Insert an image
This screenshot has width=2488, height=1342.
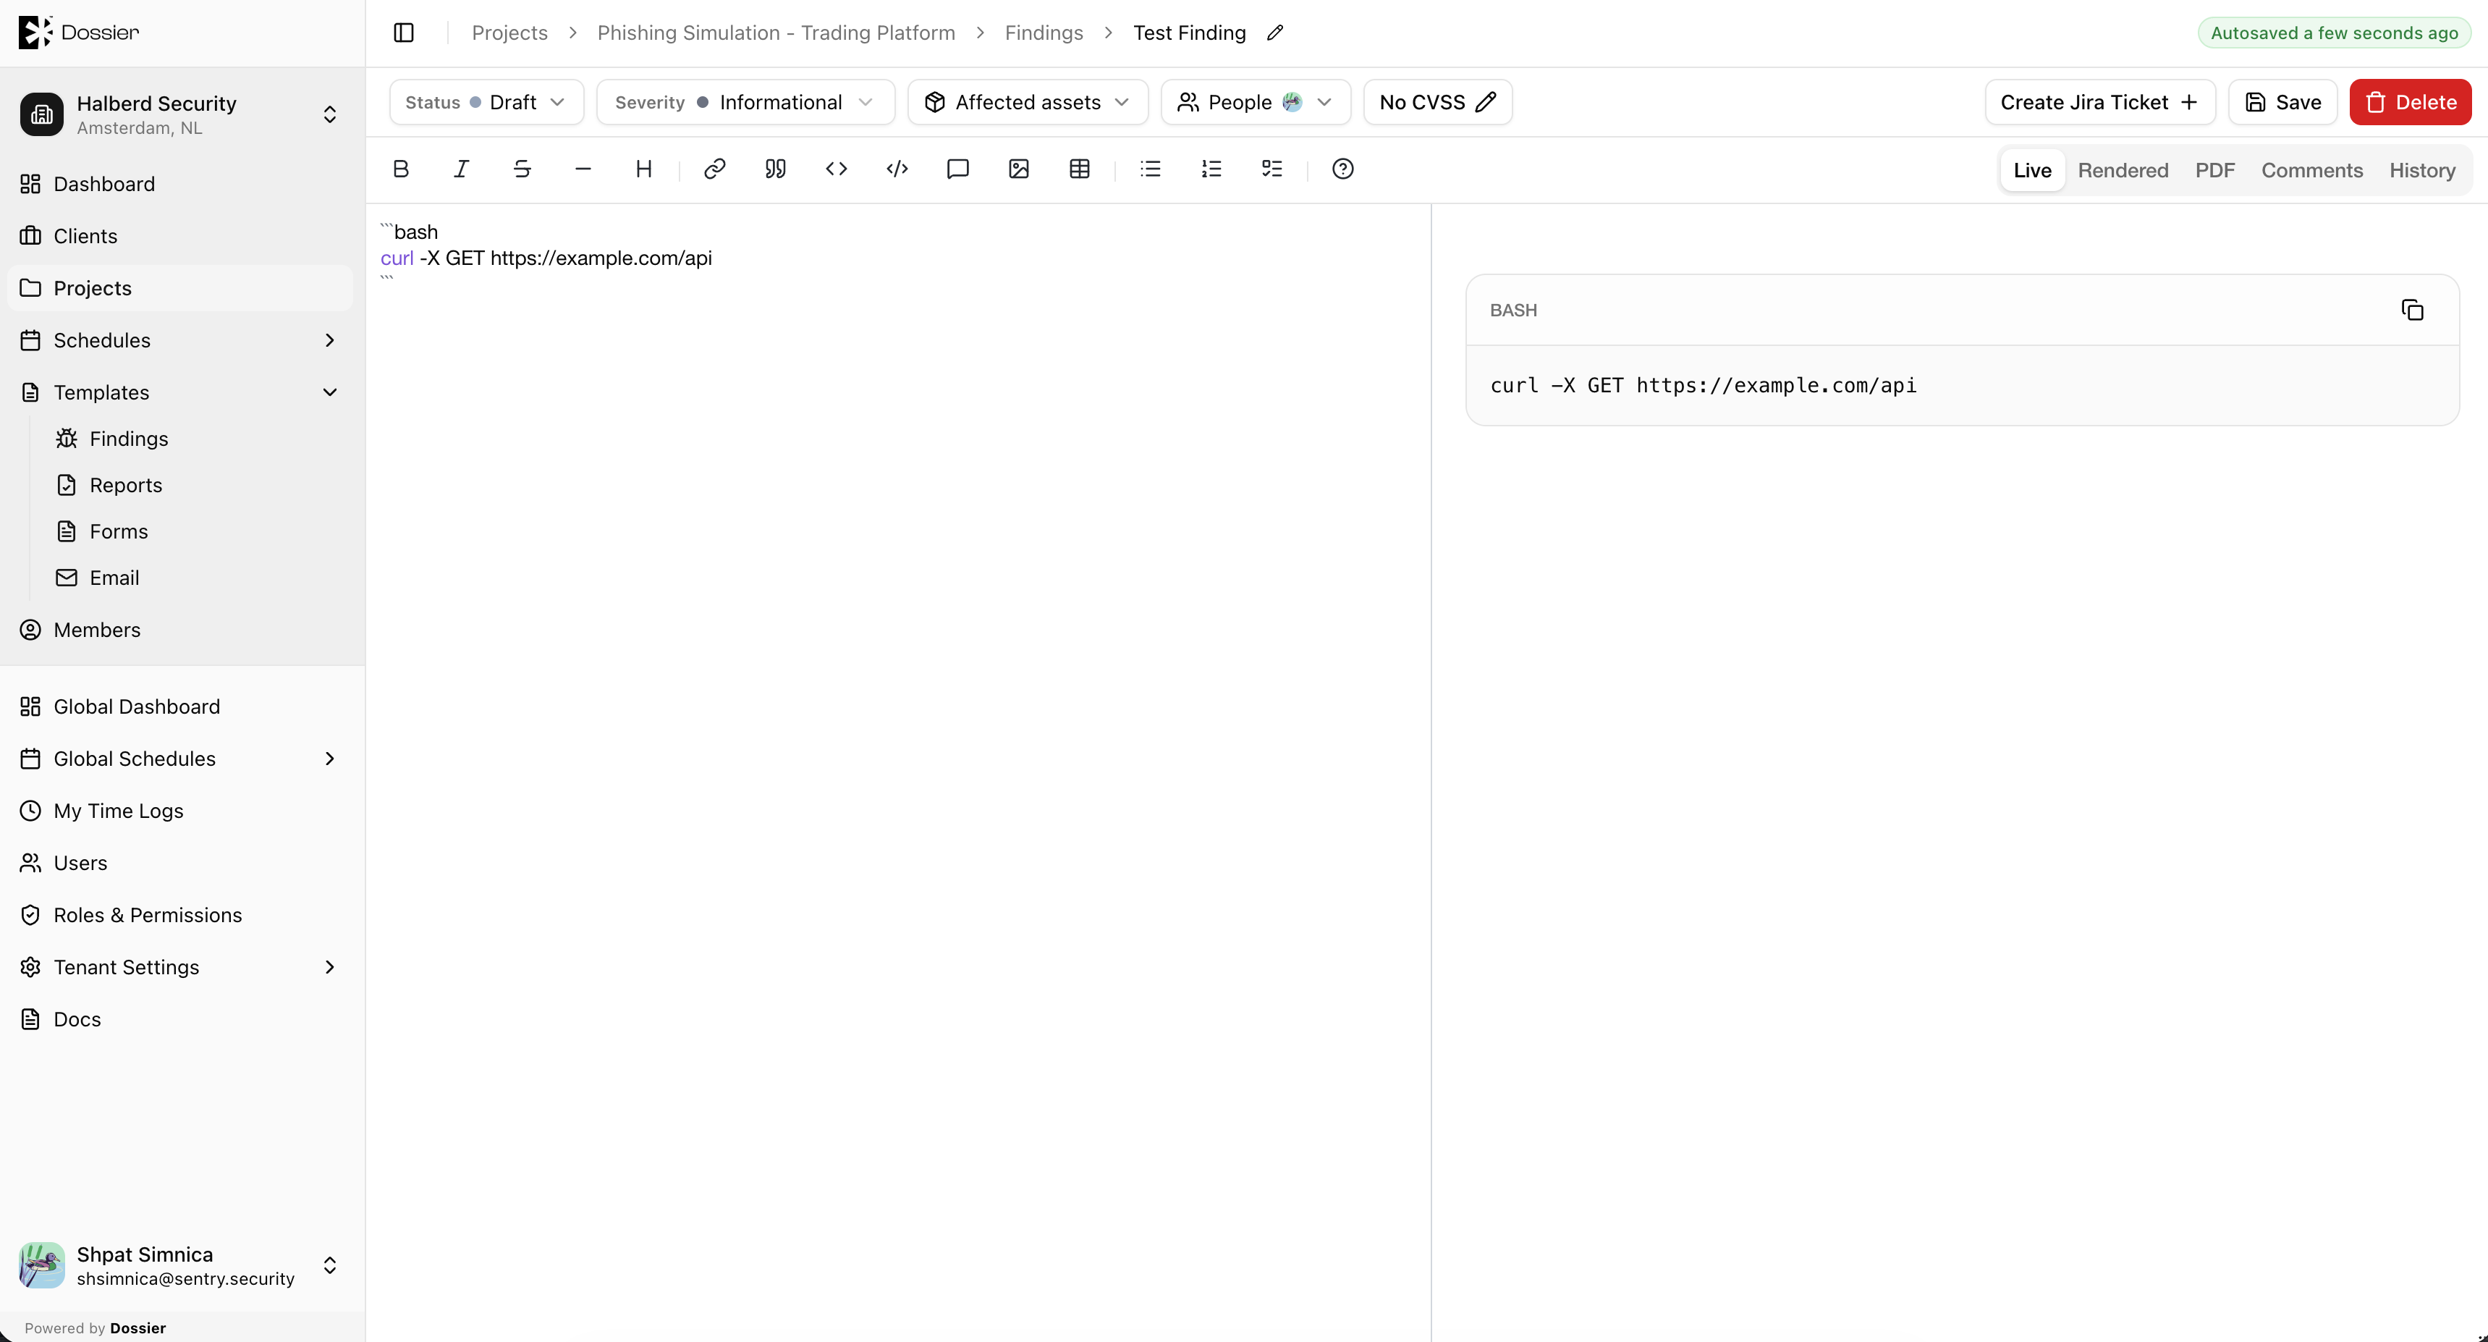[1019, 169]
